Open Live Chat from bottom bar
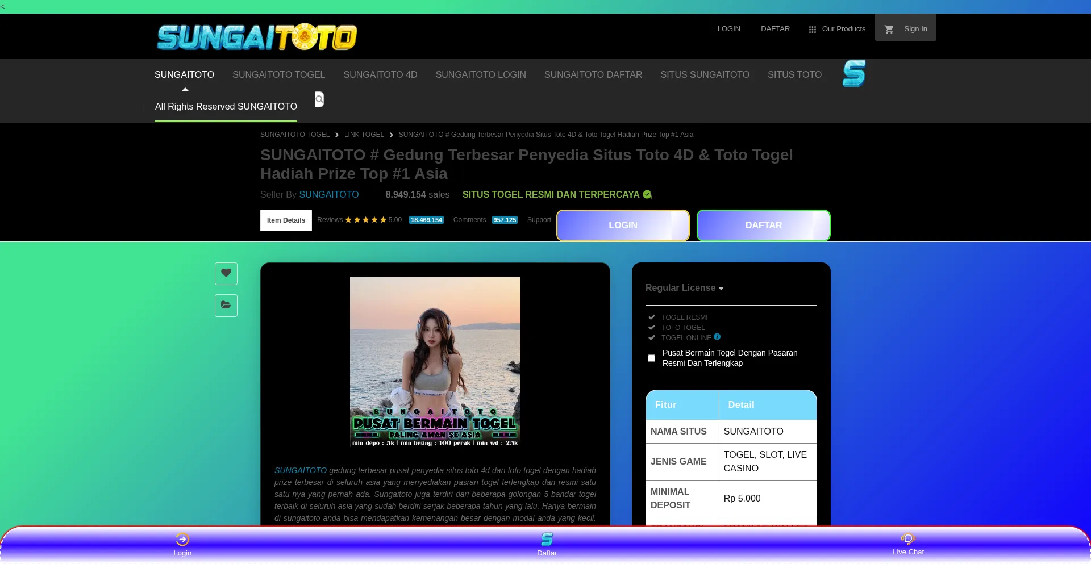This screenshot has width=1091, height=564. point(907,540)
